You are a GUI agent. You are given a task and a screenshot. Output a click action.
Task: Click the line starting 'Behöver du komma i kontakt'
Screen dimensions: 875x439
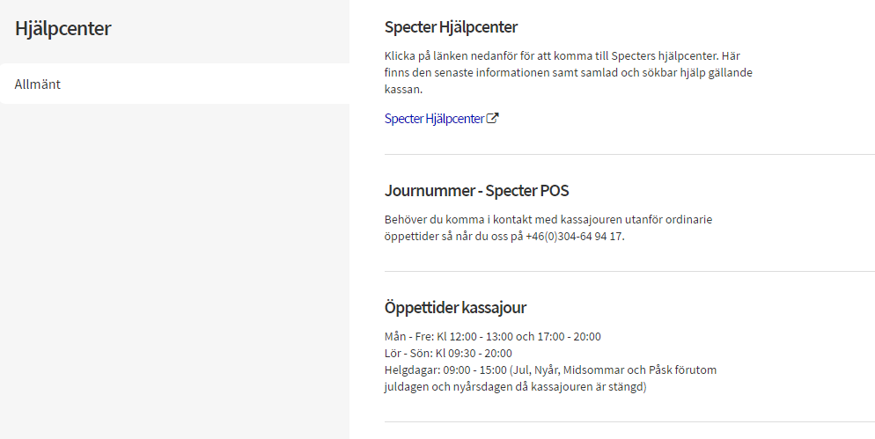[560, 219]
